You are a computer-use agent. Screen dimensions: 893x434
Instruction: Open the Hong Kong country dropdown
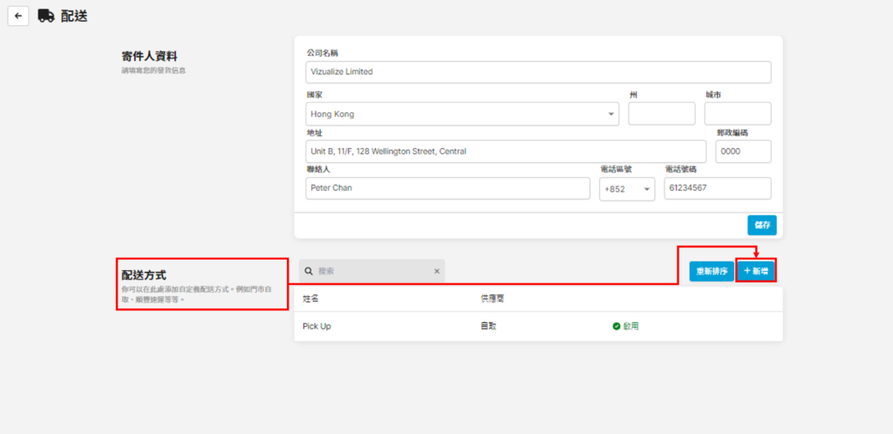click(x=462, y=114)
